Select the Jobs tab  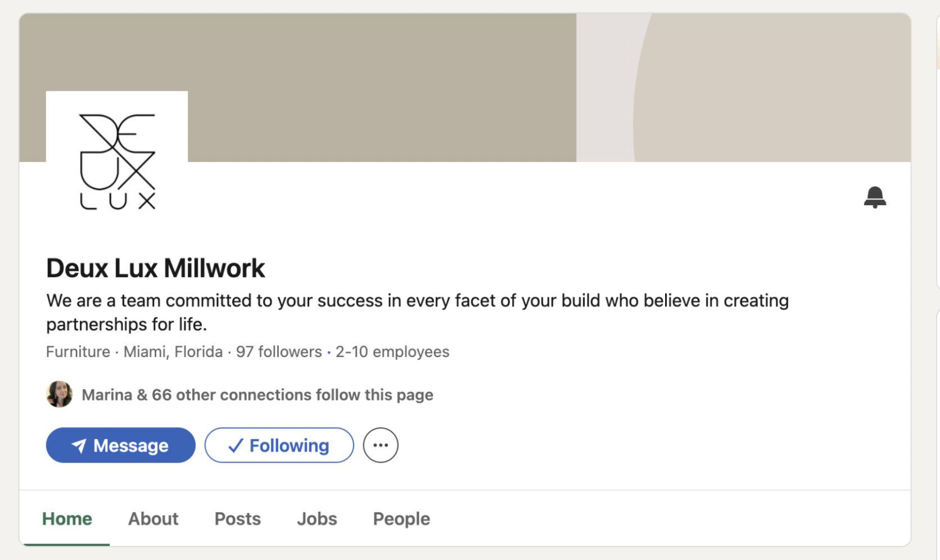tap(317, 518)
